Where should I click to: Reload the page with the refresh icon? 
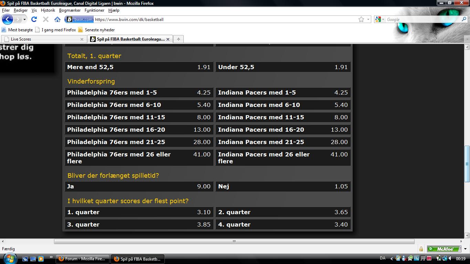(x=34, y=19)
